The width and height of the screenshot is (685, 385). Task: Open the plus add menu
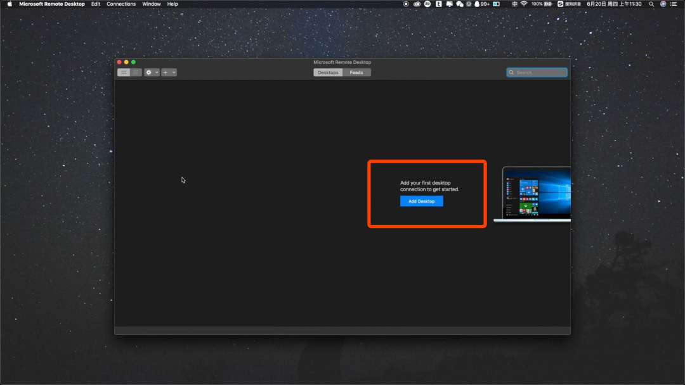169,72
